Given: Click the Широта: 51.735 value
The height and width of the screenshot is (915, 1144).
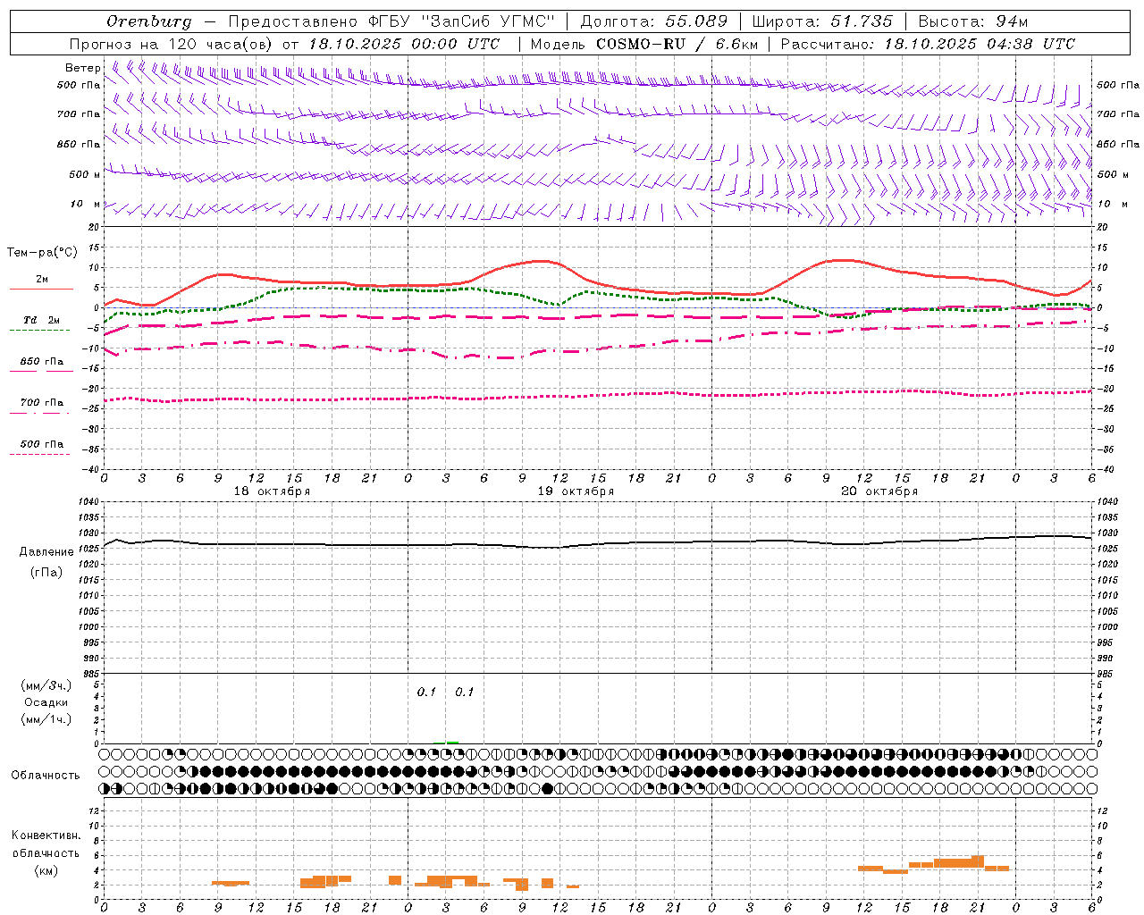Looking at the screenshot, I should pos(822,21).
